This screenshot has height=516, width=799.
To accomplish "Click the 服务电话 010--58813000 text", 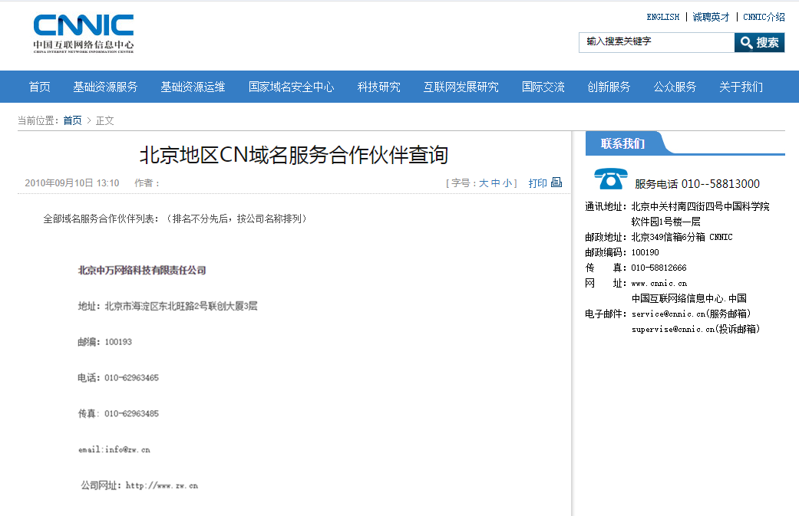I will pyautogui.click(x=697, y=184).
